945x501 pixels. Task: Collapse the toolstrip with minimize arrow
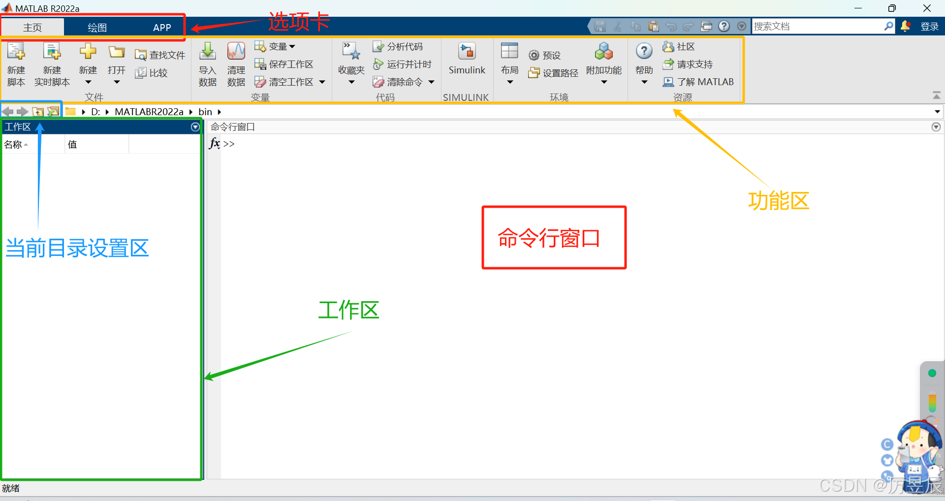coord(937,95)
